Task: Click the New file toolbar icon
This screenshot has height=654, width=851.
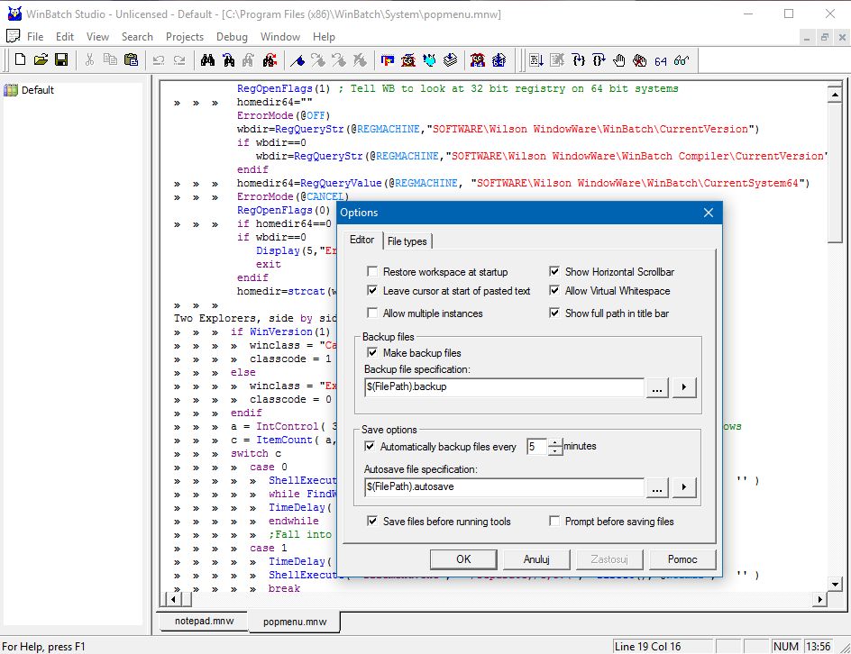Action: tap(20, 59)
